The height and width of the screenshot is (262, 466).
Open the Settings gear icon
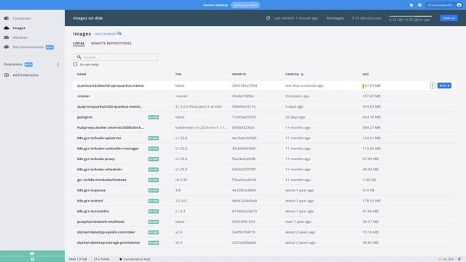[x=419, y=5]
